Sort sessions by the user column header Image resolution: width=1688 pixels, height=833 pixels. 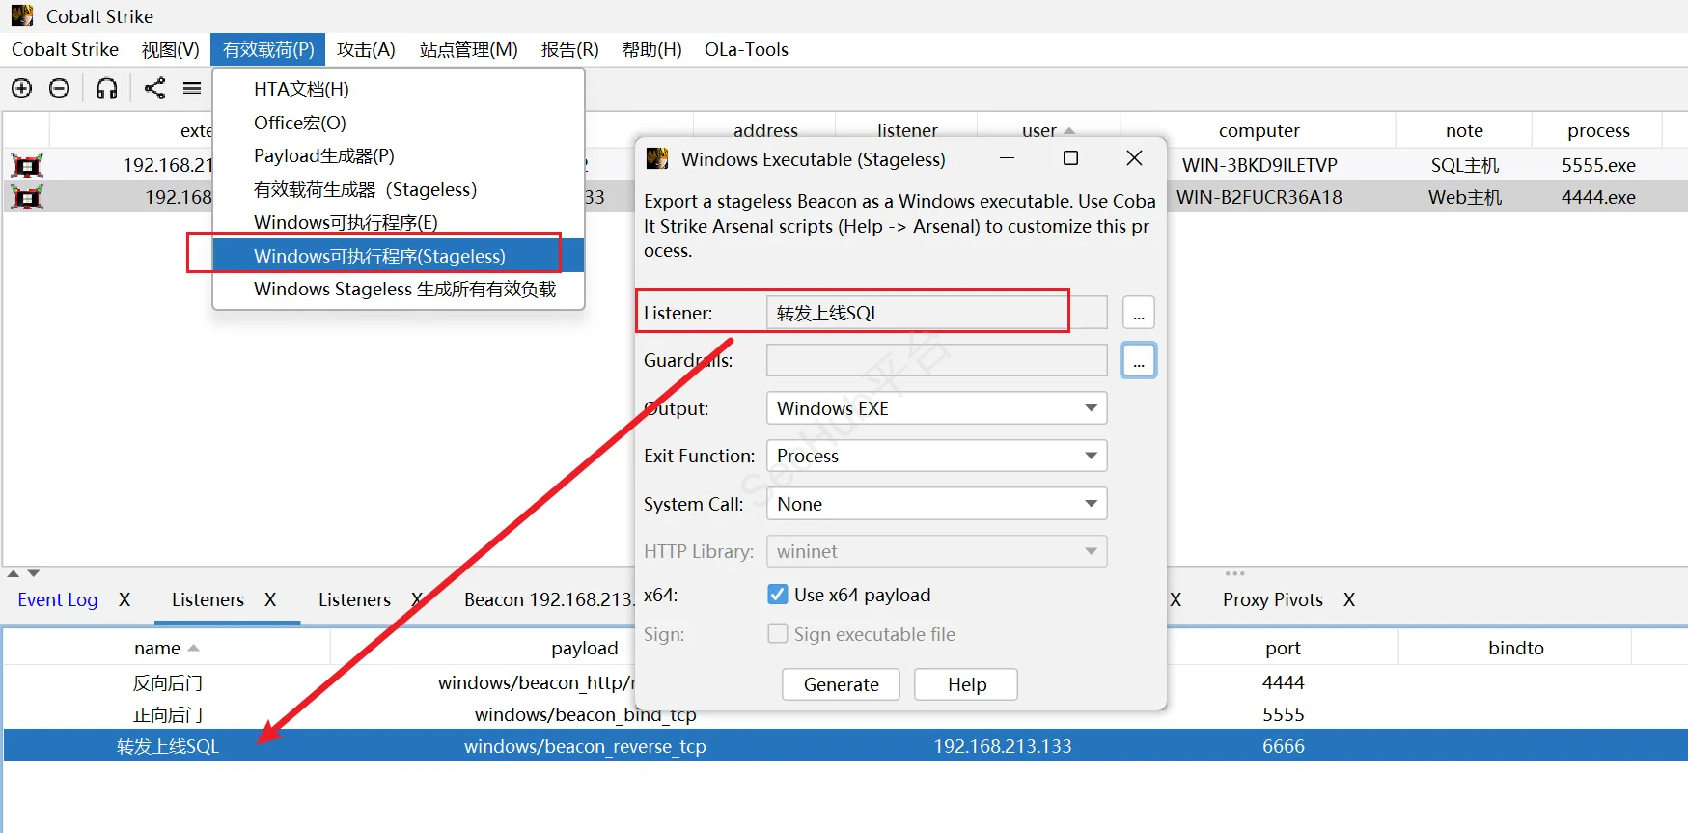(x=1048, y=130)
